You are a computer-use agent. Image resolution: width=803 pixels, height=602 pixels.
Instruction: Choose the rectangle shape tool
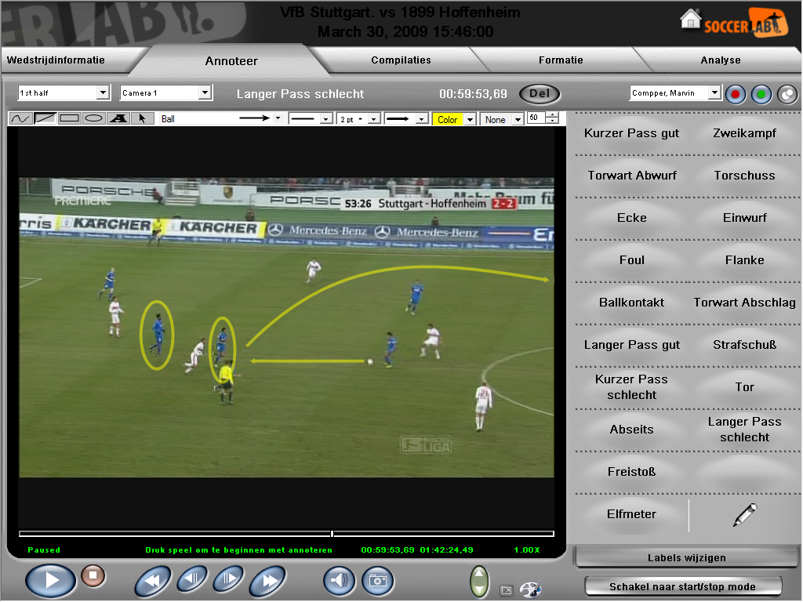[x=69, y=119]
